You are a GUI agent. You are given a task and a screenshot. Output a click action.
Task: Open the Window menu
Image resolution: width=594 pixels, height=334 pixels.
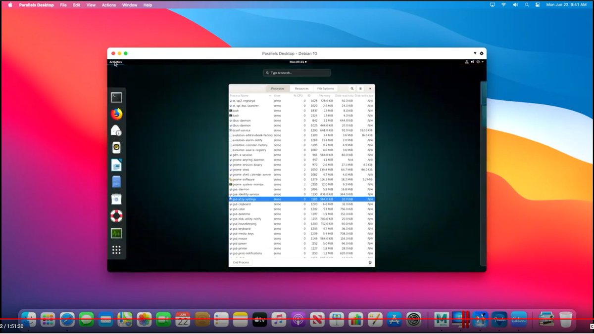(130, 5)
